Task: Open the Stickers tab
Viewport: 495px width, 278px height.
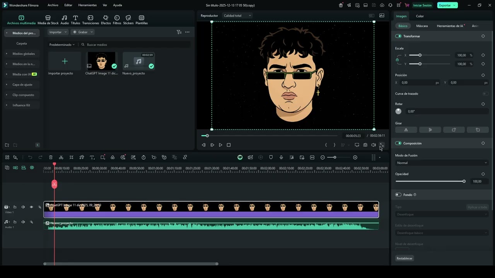Action: point(128,20)
